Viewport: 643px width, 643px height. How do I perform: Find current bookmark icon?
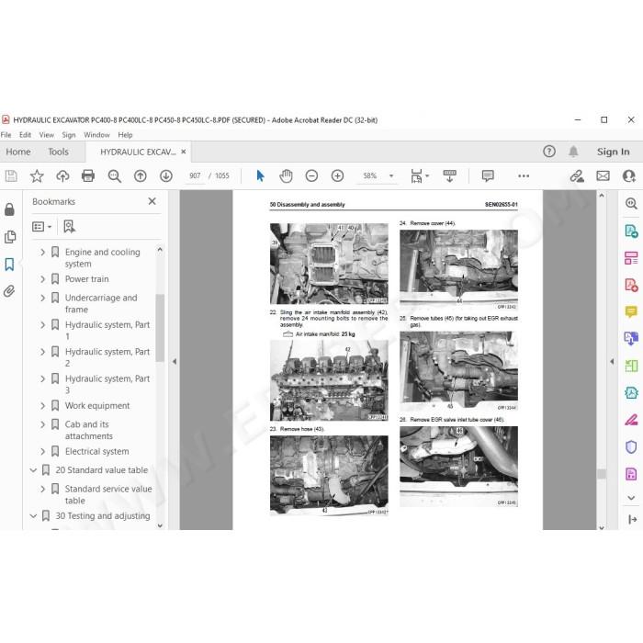[x=69, y=226]
